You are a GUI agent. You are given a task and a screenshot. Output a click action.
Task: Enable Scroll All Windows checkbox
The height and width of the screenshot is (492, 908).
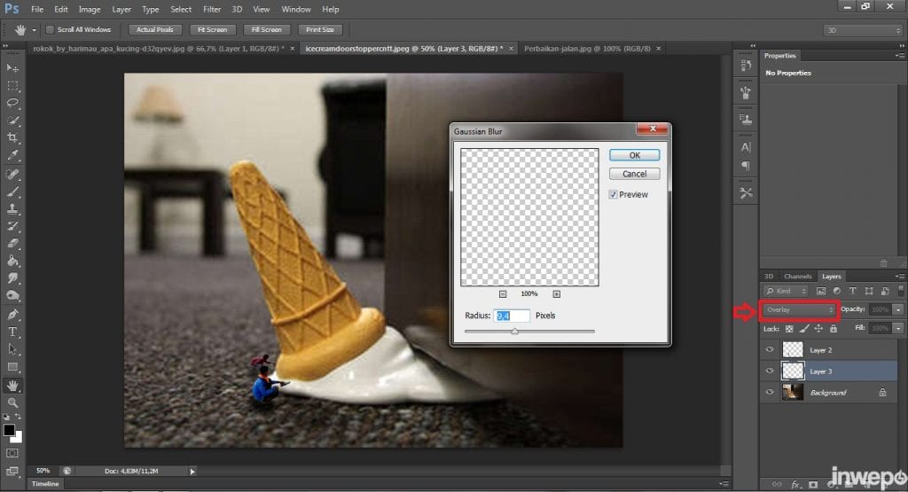click(x=50, y=29)
